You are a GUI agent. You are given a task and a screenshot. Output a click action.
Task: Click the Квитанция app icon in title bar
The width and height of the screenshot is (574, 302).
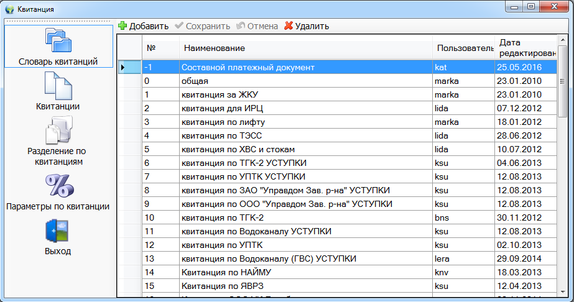click(x=9, y=9)
